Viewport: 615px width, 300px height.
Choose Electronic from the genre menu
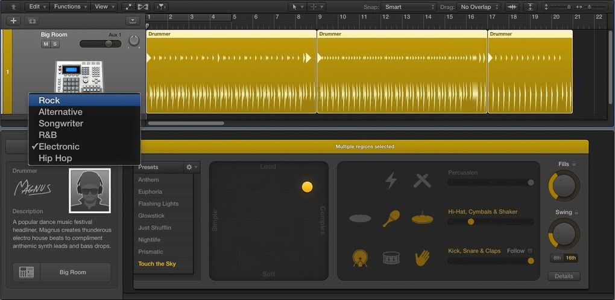[84, 147]
